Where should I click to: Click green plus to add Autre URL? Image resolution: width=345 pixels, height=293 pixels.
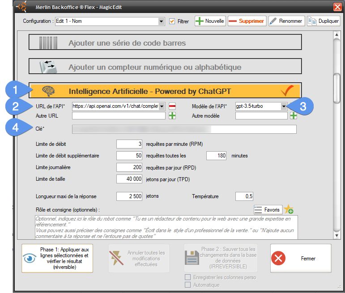172,116
